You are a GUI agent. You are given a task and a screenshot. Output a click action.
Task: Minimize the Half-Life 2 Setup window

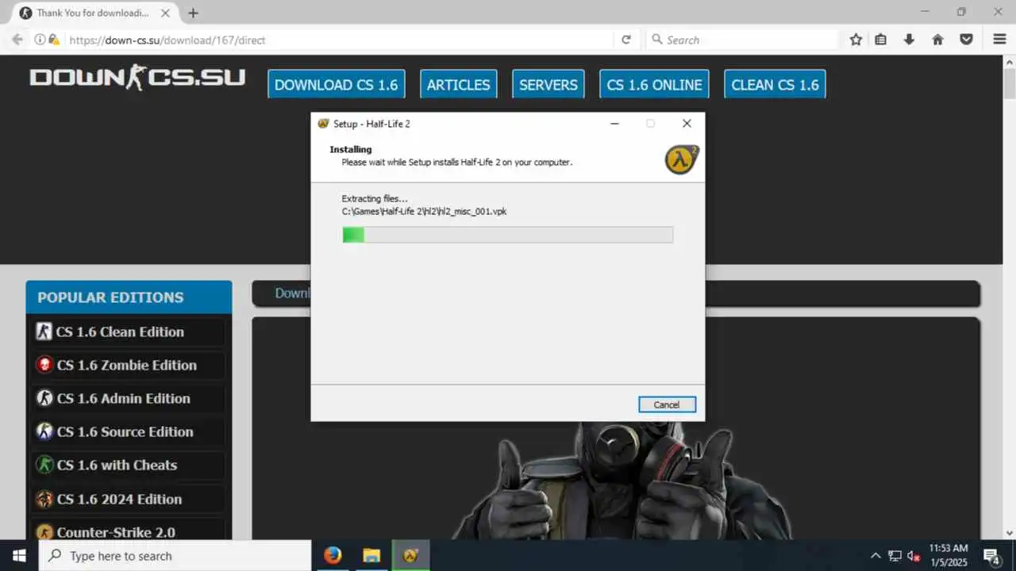[x=614, y=124]
